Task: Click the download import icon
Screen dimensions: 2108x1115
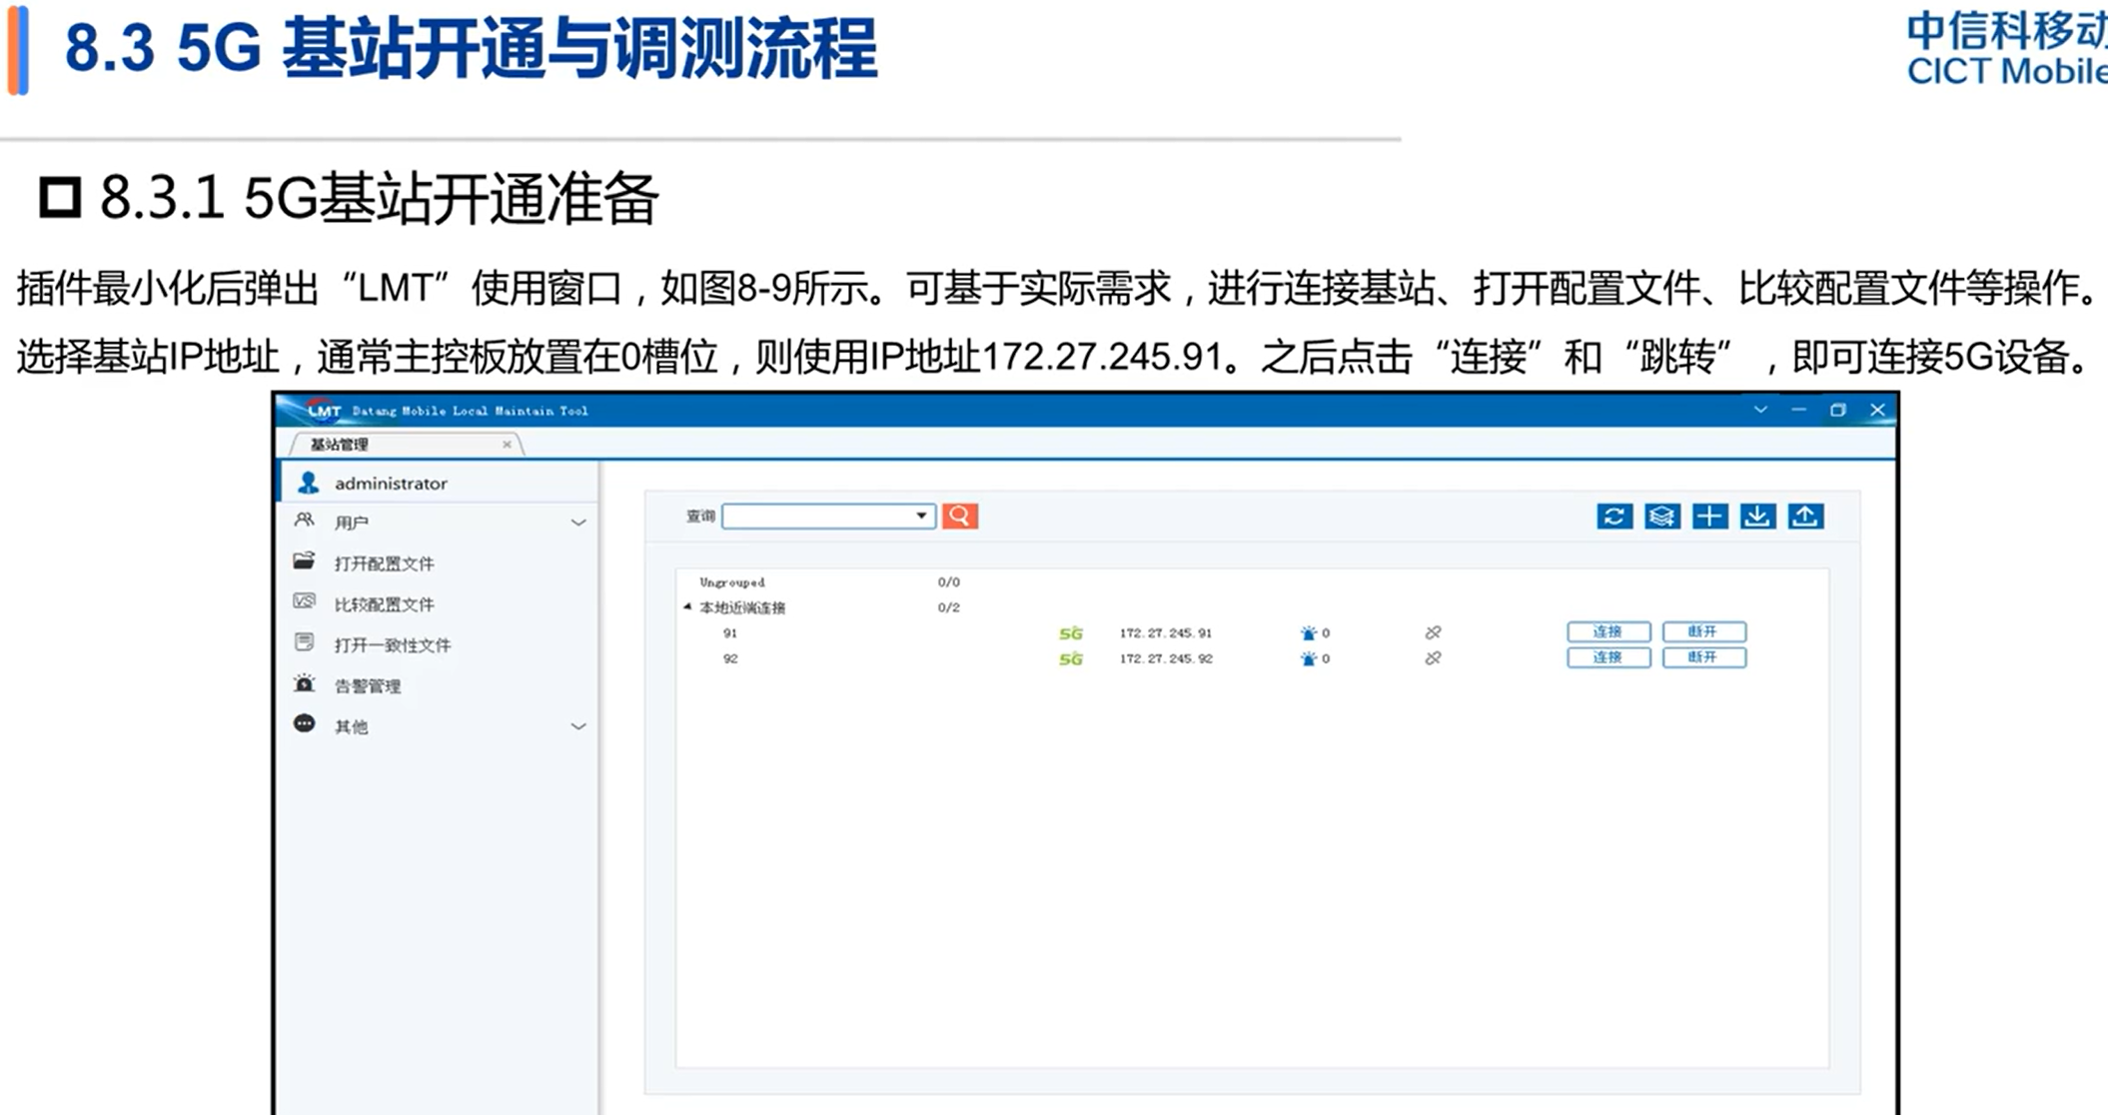Action: (x=1757, y=516)
